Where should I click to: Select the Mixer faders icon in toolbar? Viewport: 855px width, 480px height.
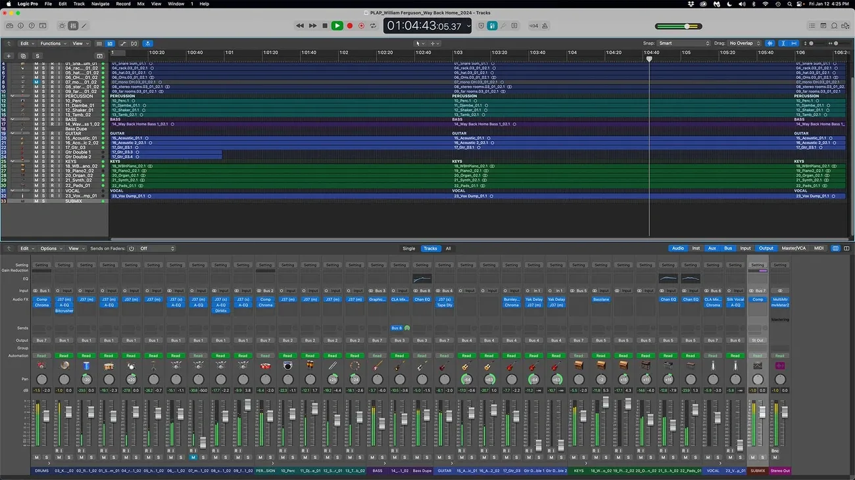pyautogui.click(x=72, y=26)
